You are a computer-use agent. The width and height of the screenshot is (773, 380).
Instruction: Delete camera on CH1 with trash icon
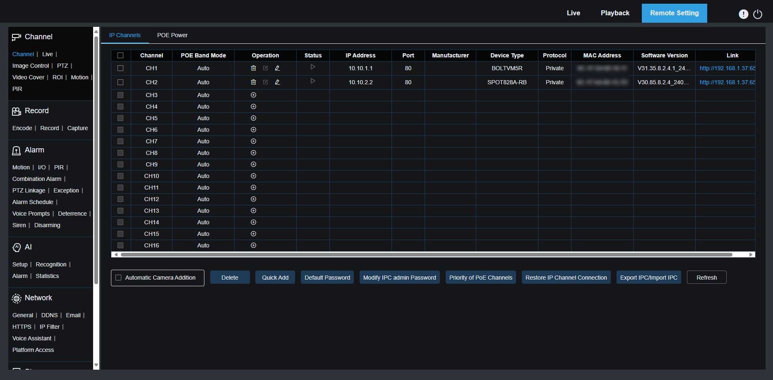[x=254, y=68]
